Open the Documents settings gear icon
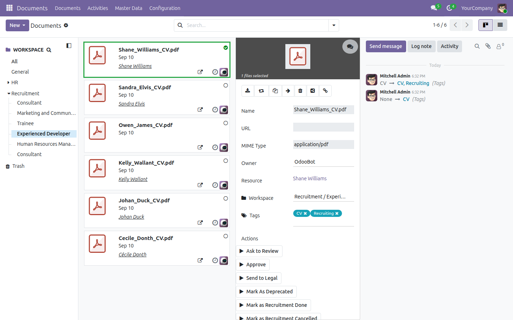 coord(66,25)
